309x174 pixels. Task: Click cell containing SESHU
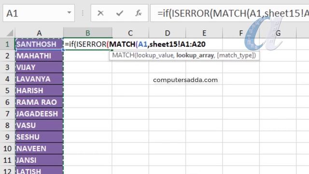[39, 137]
